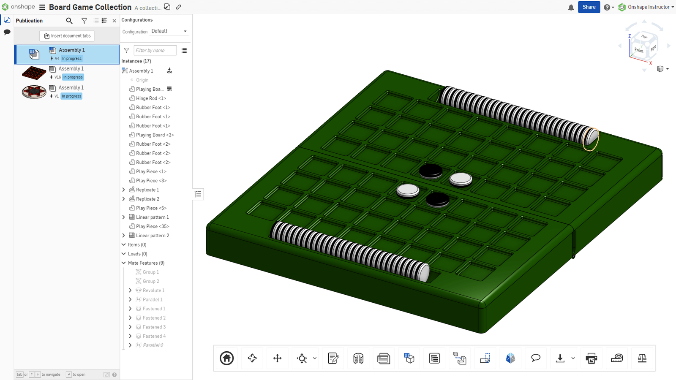Open the Configuration dropdown showing Default
Image resolution: width=676 pixels, height=380 pixels.
[169, 31]
